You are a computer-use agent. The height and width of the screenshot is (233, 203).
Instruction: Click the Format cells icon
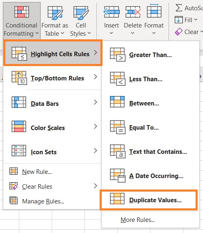pos(154,11)
